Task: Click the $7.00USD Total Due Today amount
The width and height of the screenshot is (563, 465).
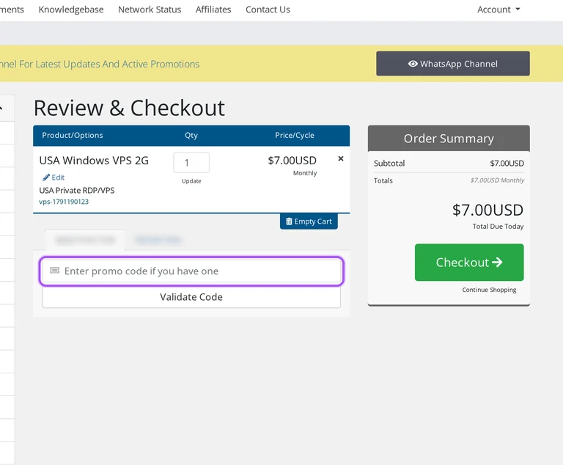Action: pyautogui.click(x=487, y=210)
